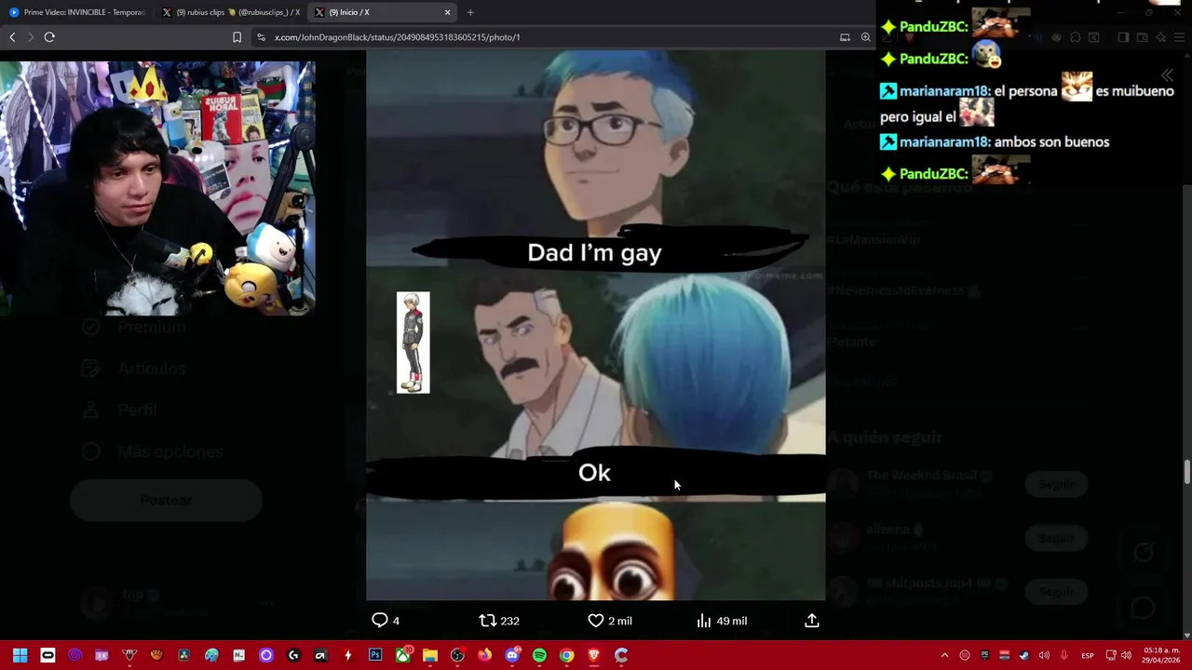Screen dimensions: 1192x670
Task: Bookmark this page via bookmark icon
Action: pos(237,37)
